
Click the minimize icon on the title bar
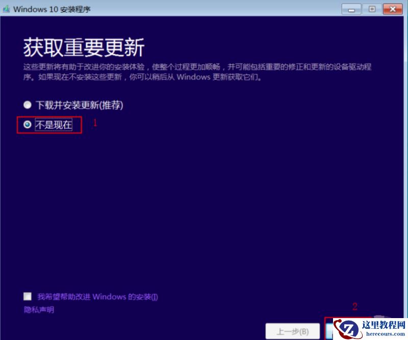(351, 9)
